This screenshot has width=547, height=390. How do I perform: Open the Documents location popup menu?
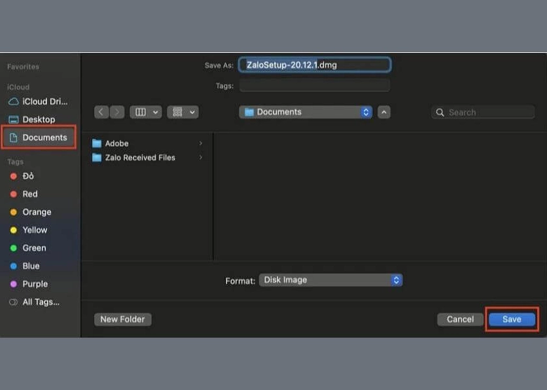306,112
